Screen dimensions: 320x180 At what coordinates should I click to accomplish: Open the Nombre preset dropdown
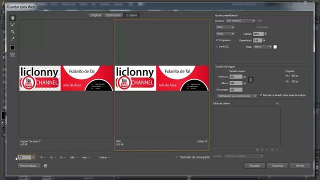pos(240,21)
